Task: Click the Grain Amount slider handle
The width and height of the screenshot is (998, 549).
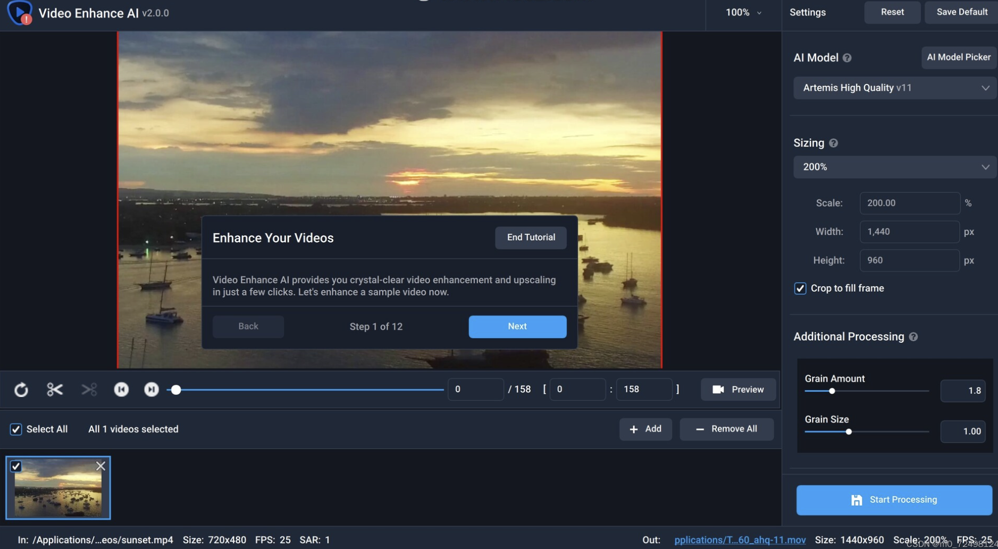Action: [832, 391]
